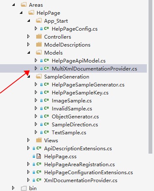Expand ObjectGenerator.cs node arrow
The width and height of the screenshot is (154, 191).
[36, 116]
